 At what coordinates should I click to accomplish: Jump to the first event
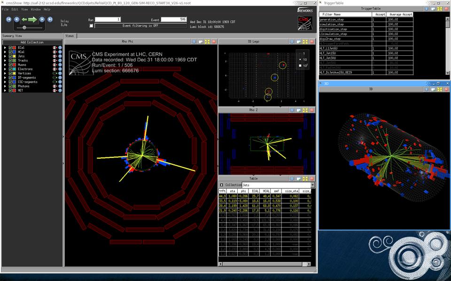[9, 19]
